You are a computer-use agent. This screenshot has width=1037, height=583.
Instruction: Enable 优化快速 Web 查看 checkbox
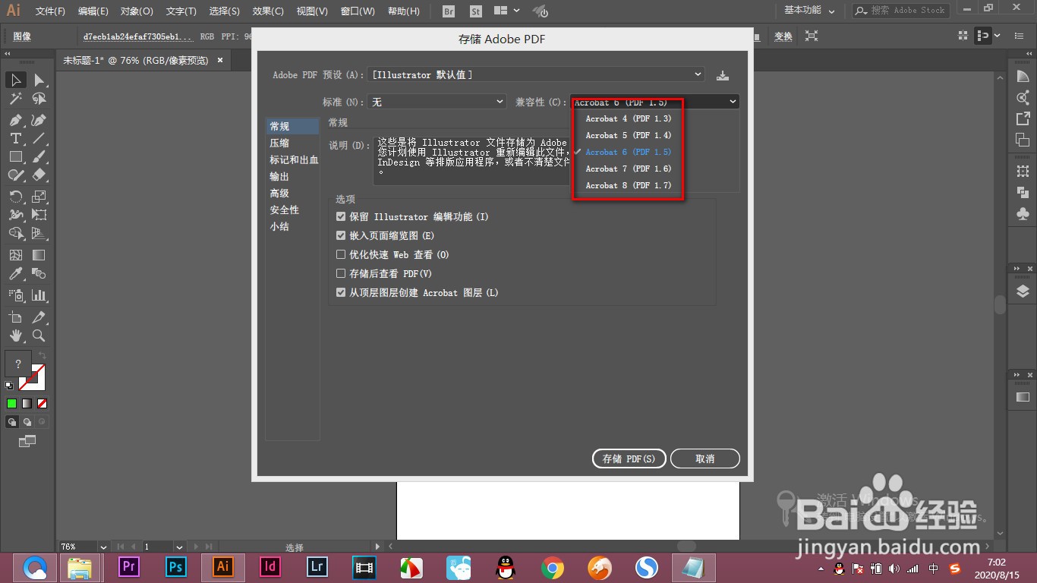pyautogui.click(x=341, y=254)
